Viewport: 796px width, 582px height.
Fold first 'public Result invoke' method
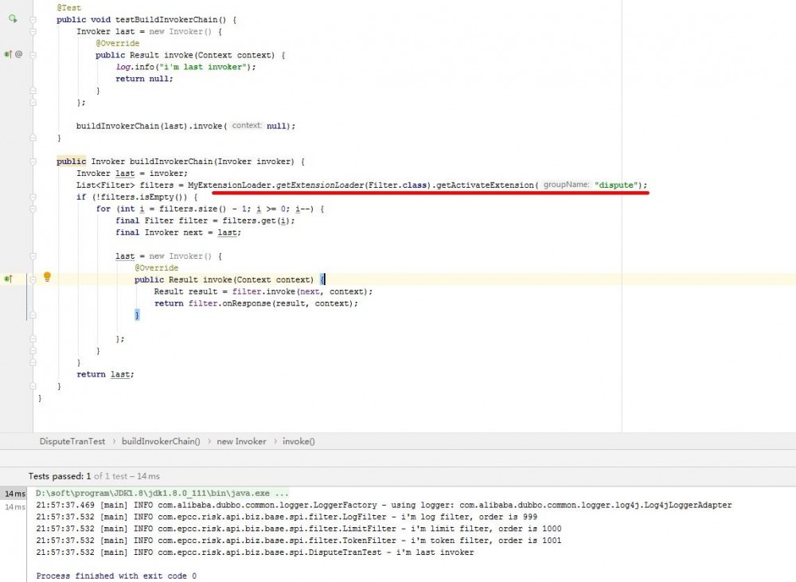[33, 55]
